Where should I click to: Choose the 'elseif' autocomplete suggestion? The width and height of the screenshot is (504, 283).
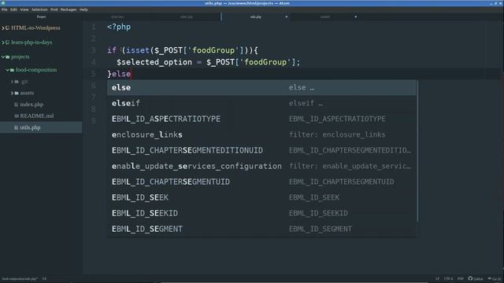pyautogui.click(x=261, y=103)
